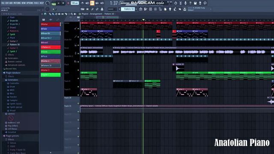Toggle Pattern/Song mode switch
Screen dimensions: 274x154
[54, 3]
